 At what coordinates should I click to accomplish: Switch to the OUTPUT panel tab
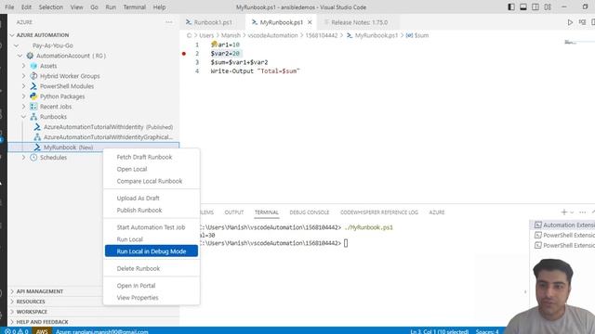click(x=234, y=212)
